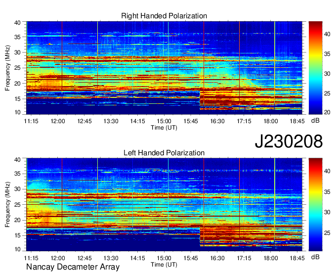Click the 11:15 time tick on the Right Handed plot
This screenshot has height=273, width=336.
31,121
